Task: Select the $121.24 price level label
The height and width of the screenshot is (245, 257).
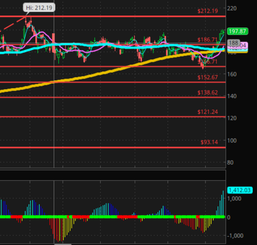Action: pyautogui.click(x=208, y=112)
